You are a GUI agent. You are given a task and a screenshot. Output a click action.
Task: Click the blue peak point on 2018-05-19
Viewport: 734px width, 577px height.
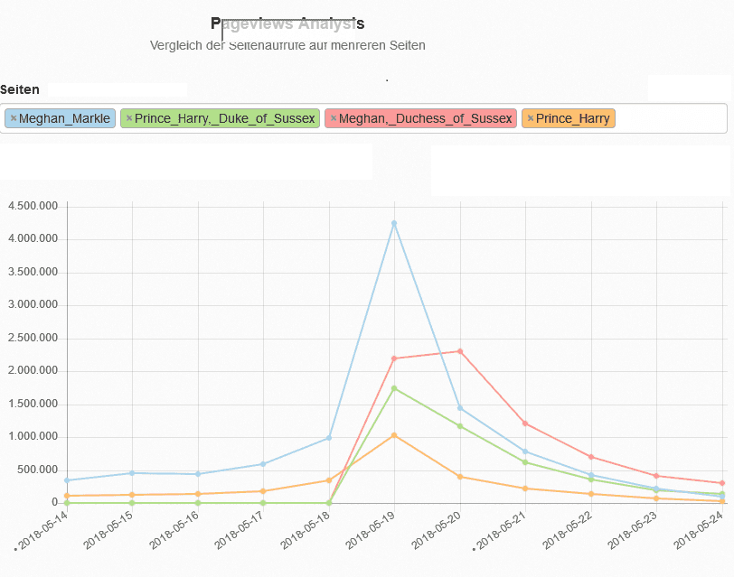[x=394, y=224]
